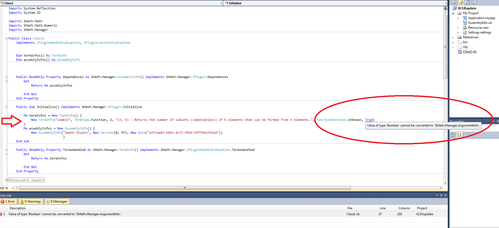The image size is (499, 228).
Task: Collapse the Public Class Class1 block
Action: tap(7, 38)
